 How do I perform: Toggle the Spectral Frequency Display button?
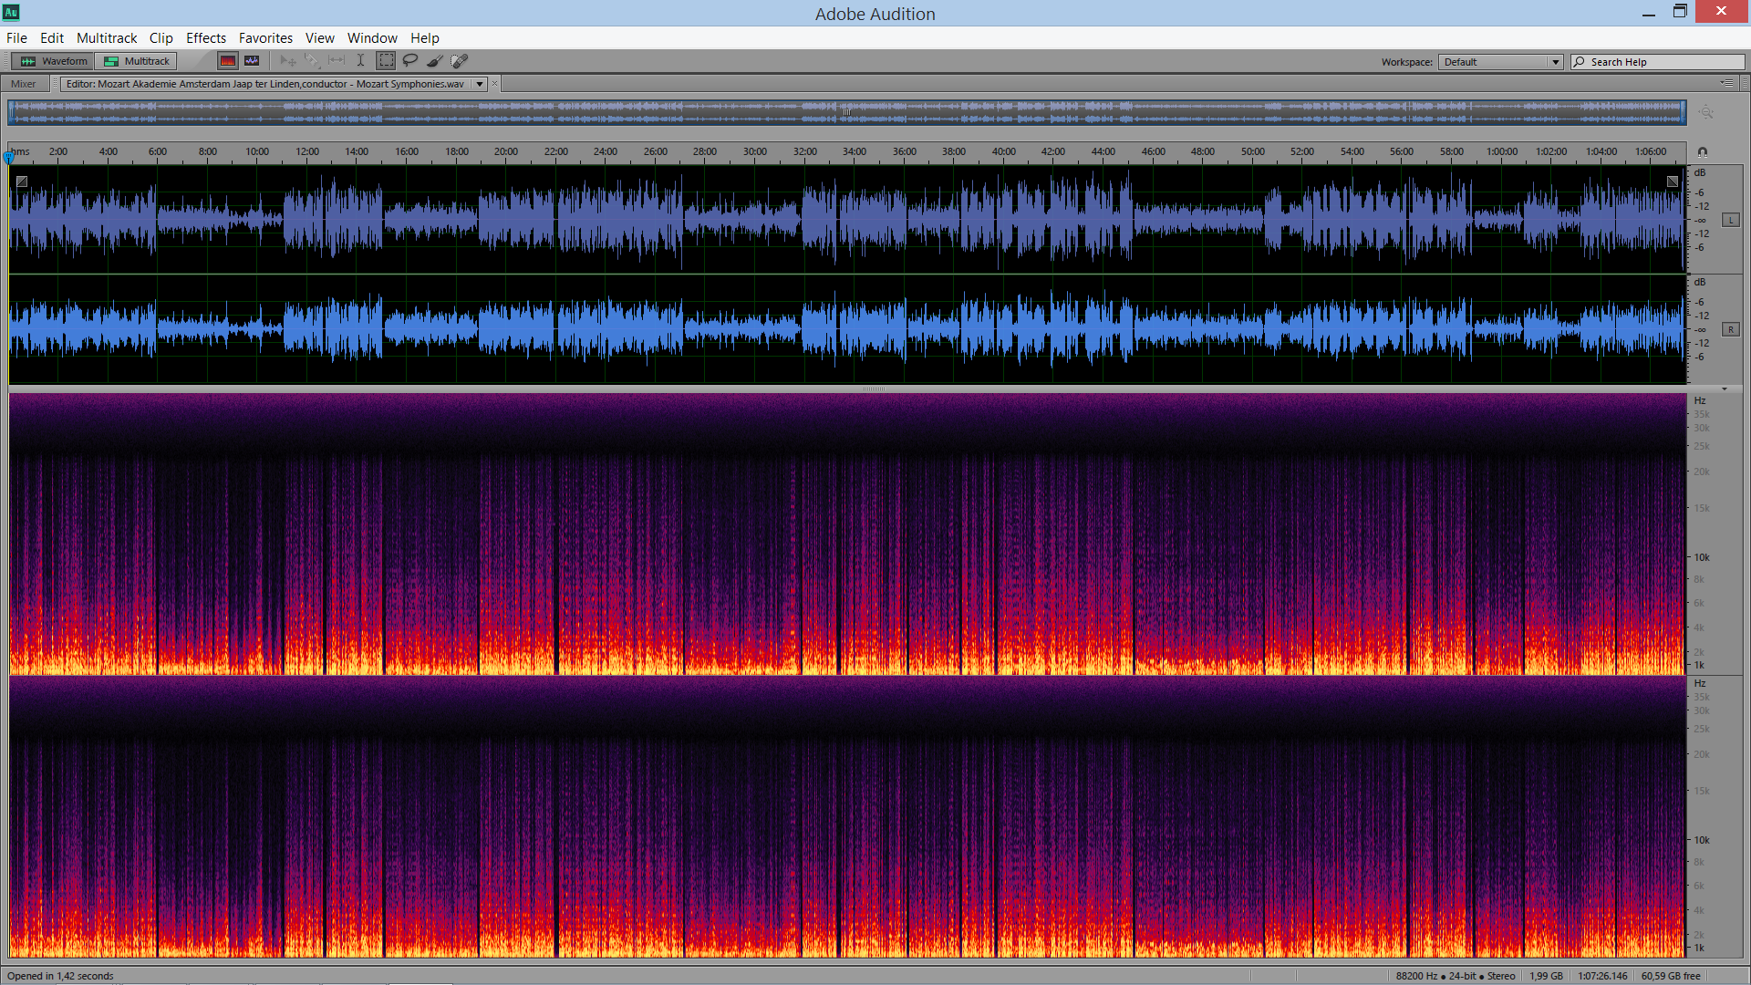[x=228, y=61]
